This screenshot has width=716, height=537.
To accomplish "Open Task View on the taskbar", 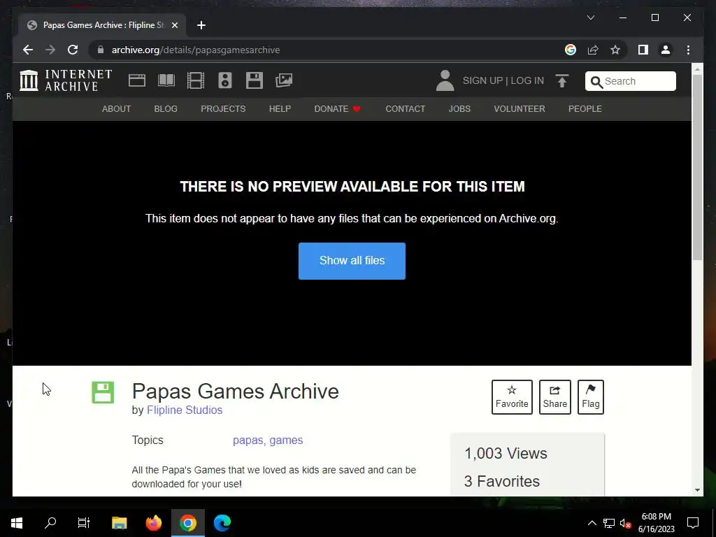I will 84,523.
